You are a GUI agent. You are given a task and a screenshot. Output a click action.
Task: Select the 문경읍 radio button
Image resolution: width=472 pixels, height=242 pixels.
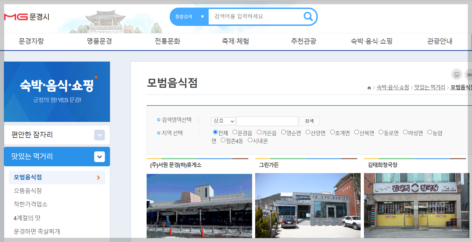coord(235,132)
